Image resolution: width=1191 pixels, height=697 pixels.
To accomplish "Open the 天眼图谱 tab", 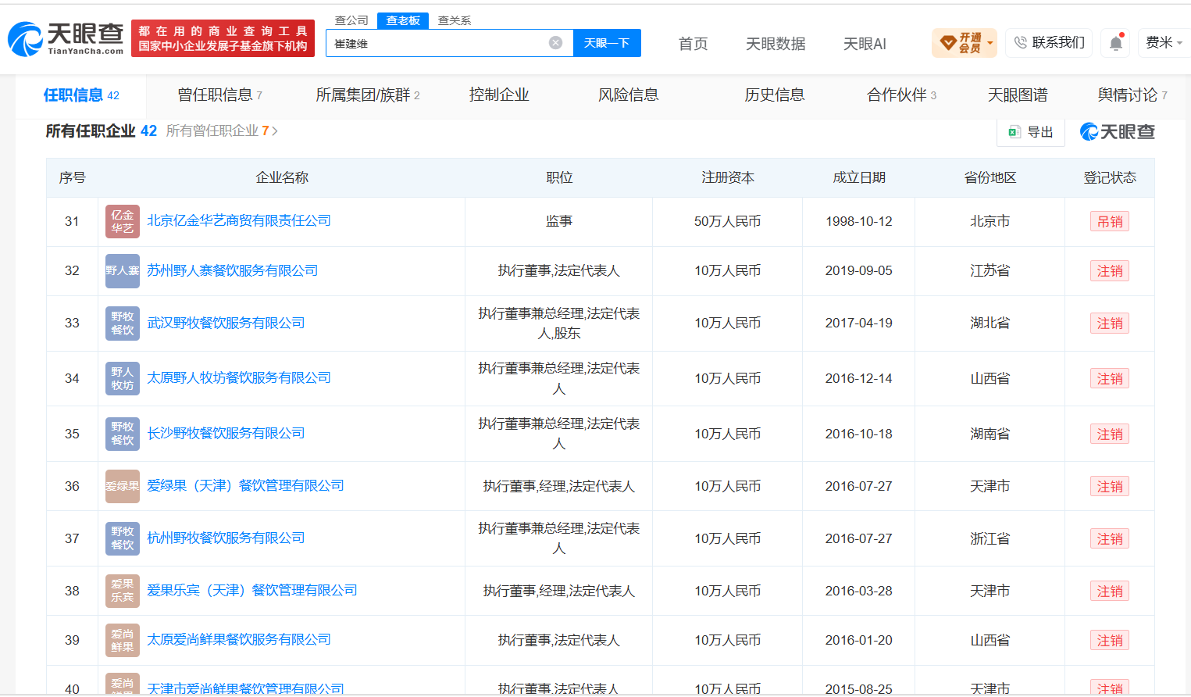I will coord(1018,95).
